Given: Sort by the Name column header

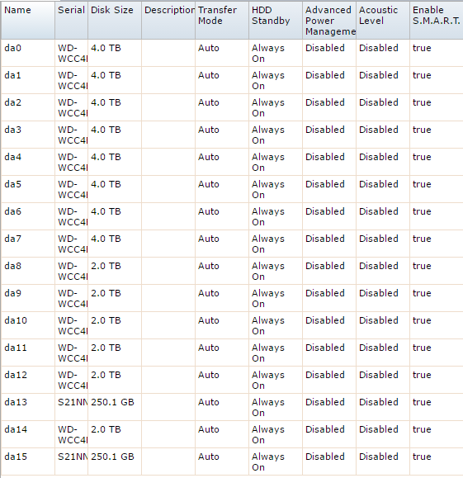Looking at the screenshot, I should coord(28,21).
